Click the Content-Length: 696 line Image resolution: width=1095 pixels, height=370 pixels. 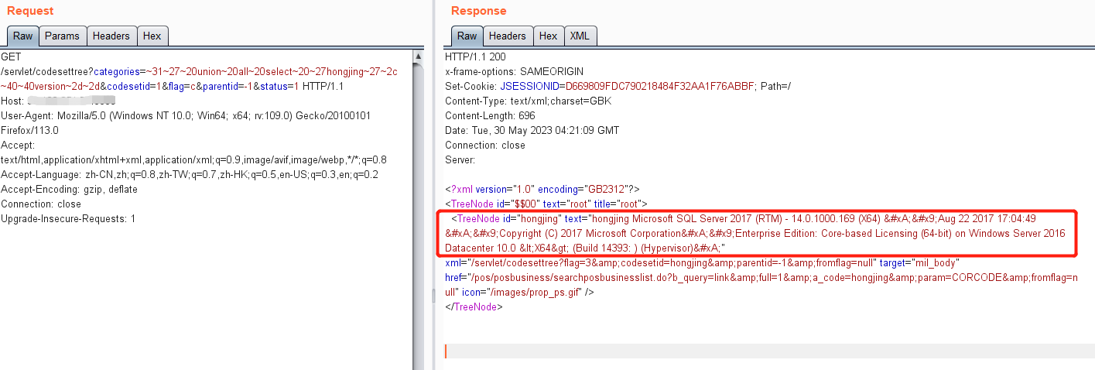point(491,116)
